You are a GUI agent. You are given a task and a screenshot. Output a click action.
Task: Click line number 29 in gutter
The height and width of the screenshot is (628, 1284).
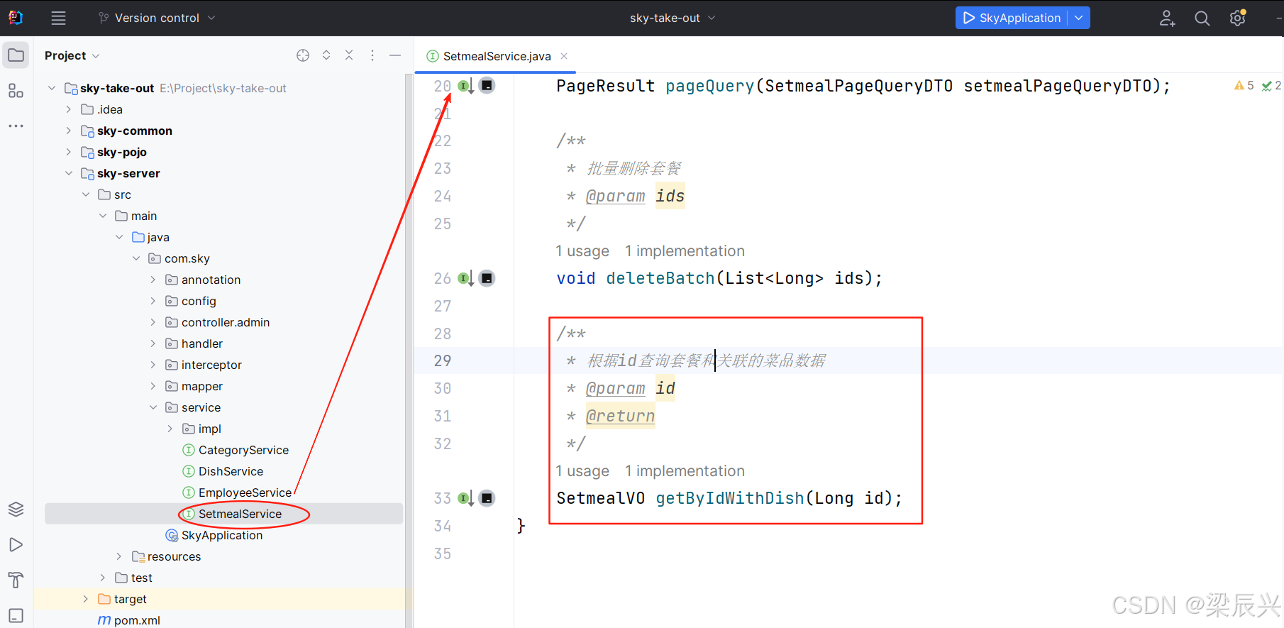click(442, 360)
